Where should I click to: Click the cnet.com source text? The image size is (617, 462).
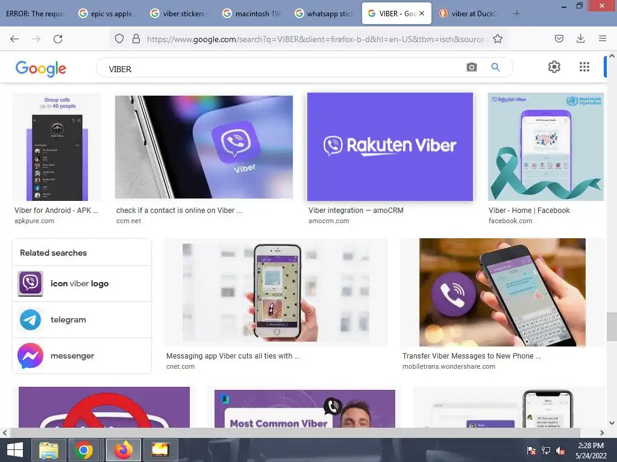[x=180, y=366]
